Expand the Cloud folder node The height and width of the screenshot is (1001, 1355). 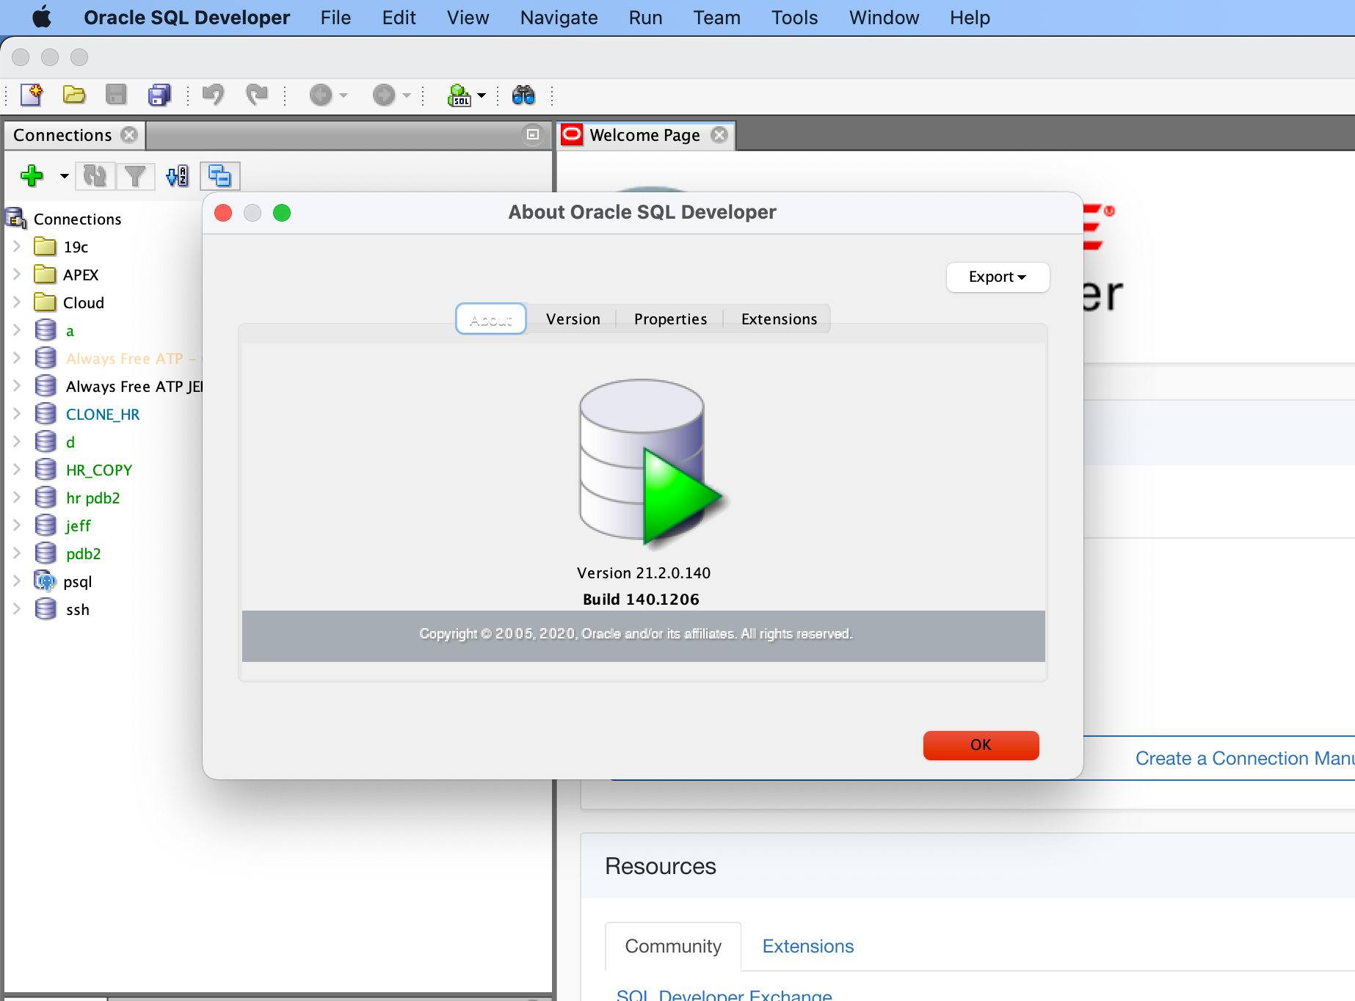pos(17,302)
